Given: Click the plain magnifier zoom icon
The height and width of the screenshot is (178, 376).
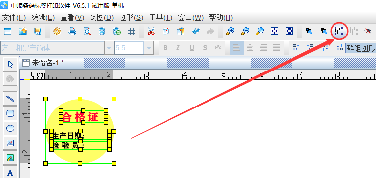Looking at the screenshot, I should [260, 31].
